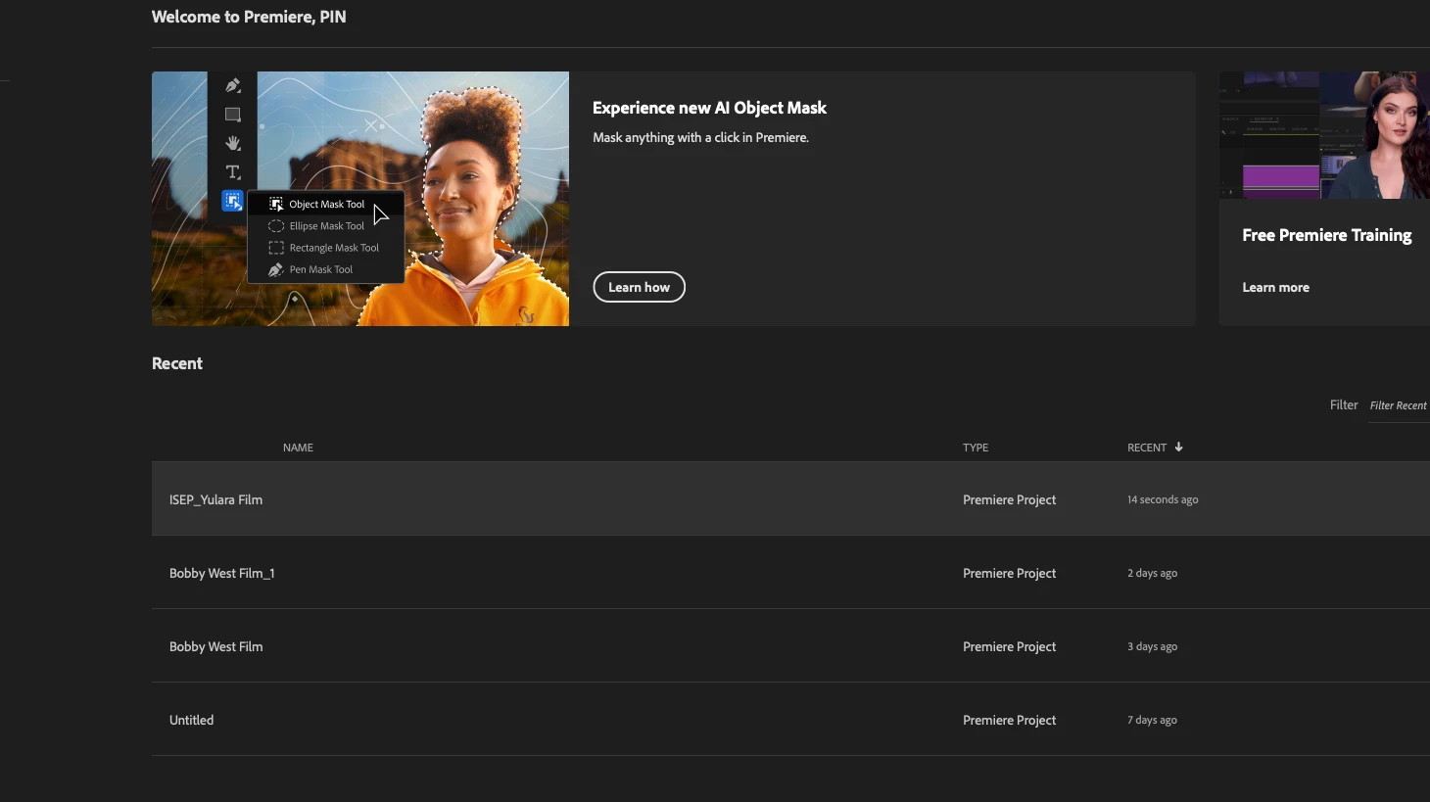Click the Free Premiere Training thumbnail

(x=1324, y=135)
